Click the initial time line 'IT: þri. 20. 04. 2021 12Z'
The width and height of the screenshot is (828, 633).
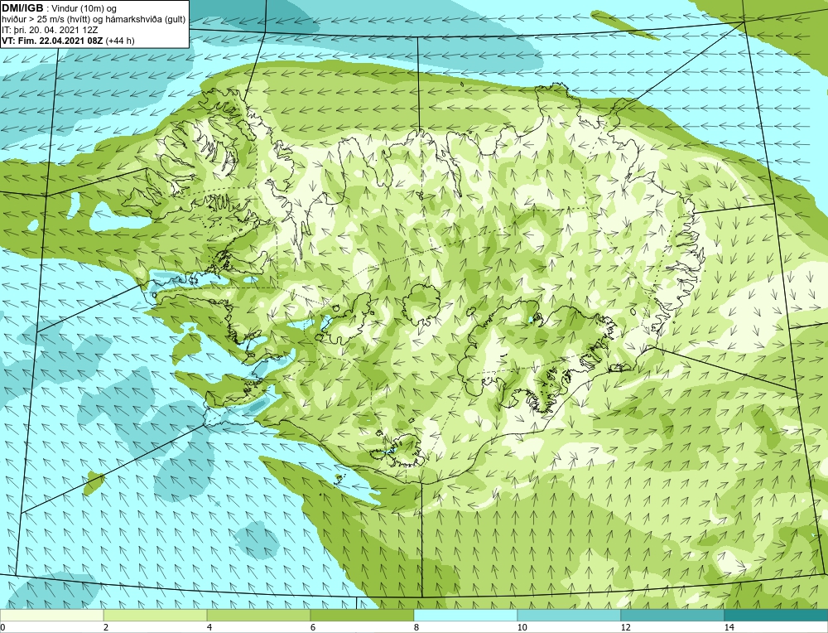[x=50, y=30]
